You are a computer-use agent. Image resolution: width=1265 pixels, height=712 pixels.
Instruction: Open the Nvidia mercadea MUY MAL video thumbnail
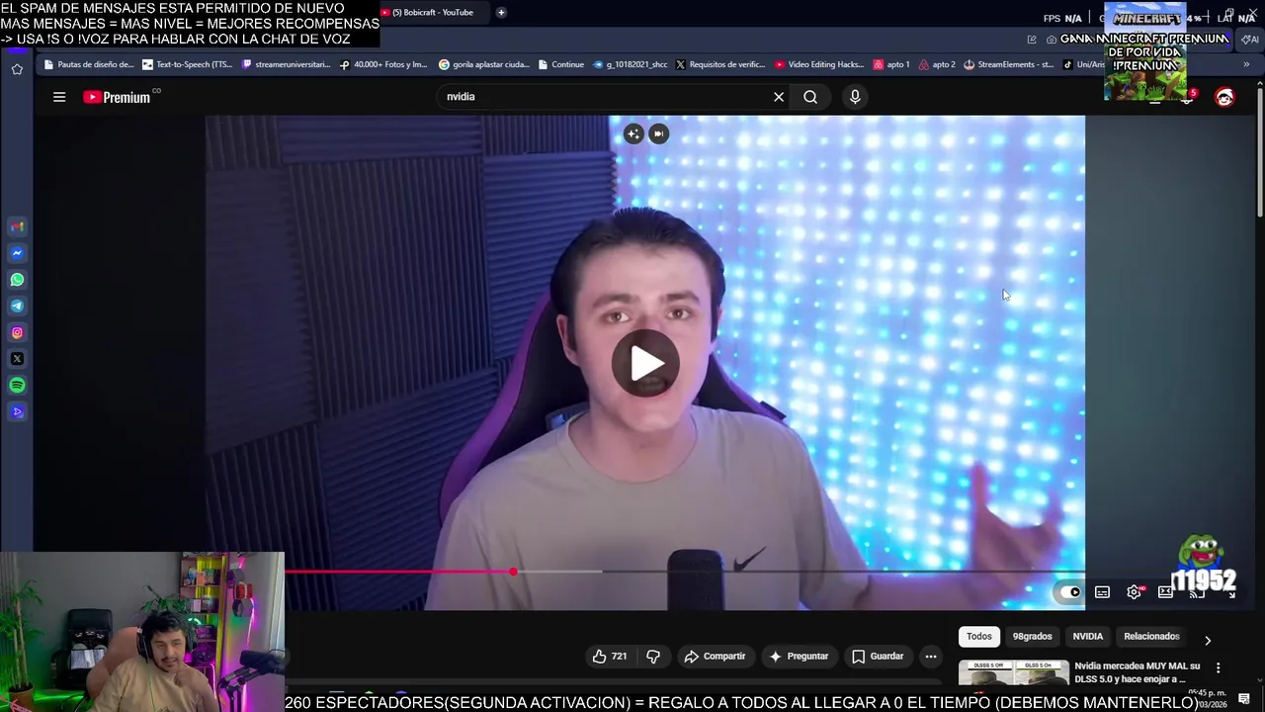point(1013,672)
